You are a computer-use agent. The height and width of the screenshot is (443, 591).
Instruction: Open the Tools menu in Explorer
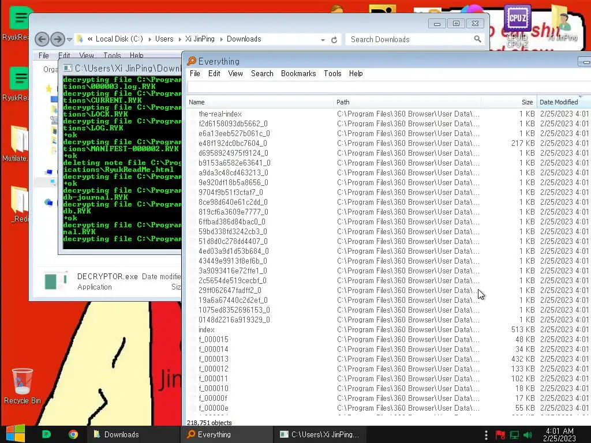[x=112, y=55]
